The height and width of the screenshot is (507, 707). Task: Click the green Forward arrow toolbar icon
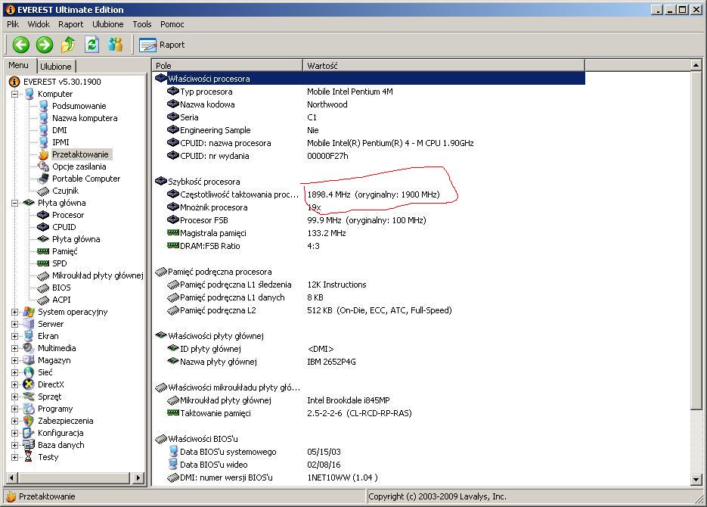tap(45, 45)
